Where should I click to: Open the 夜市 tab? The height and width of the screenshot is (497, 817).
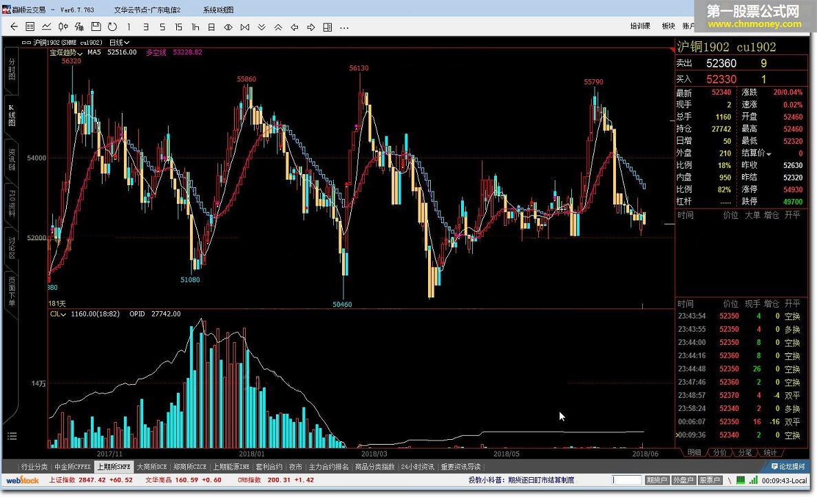(x=295, y=467)
